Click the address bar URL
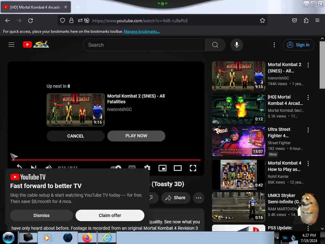This screenshot has width=325, height=244. point(140,21)
